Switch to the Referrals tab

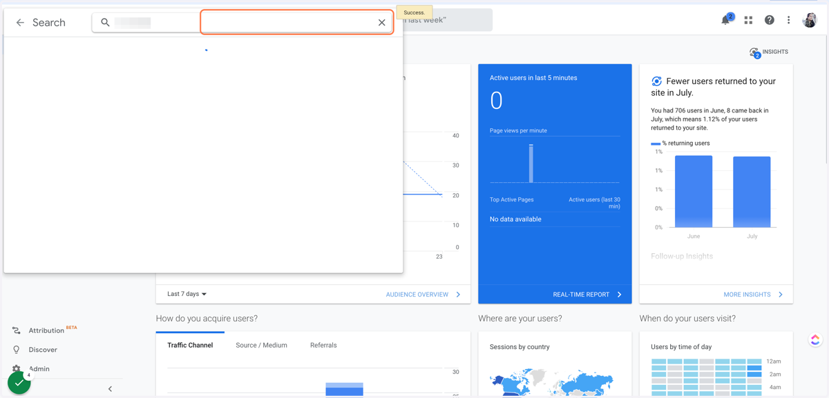pyautogui.click(x=323, y=345)
